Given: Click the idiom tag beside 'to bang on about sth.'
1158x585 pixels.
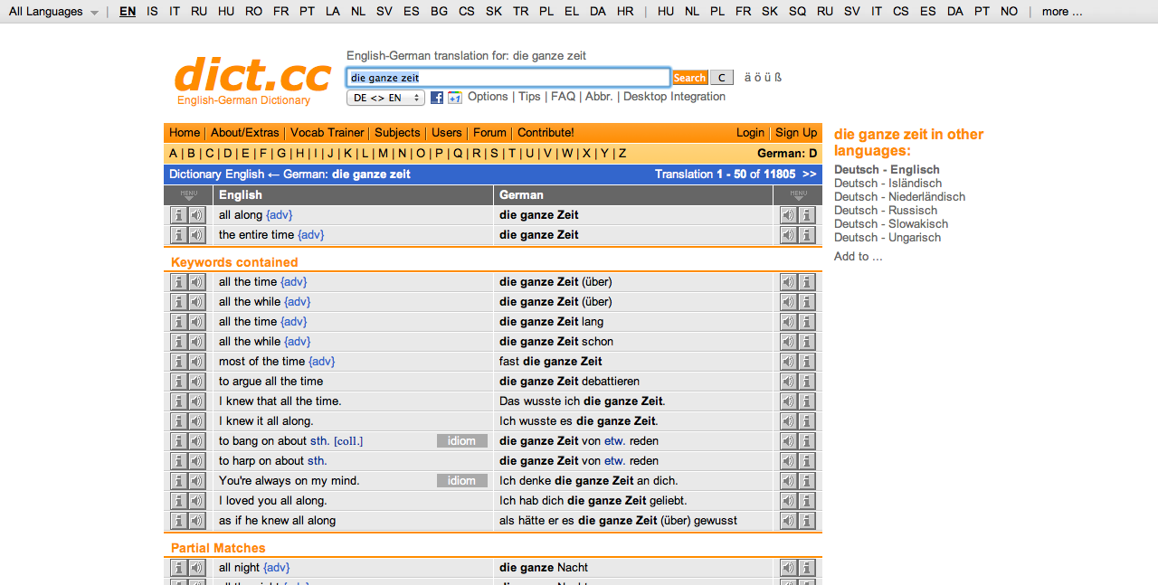Looking at the screenshot, I should click(462, 441).
